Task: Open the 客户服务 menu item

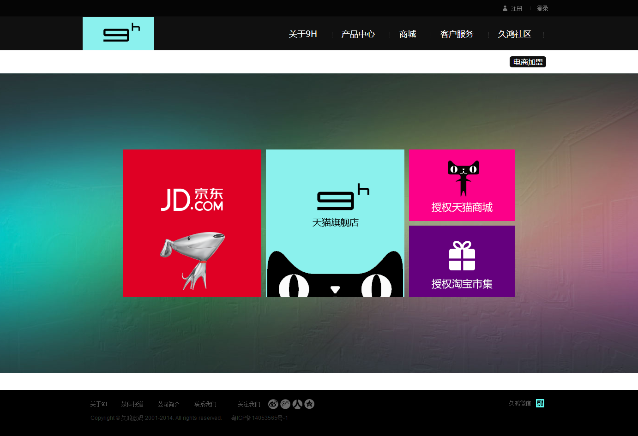Action: coord(457,34)
